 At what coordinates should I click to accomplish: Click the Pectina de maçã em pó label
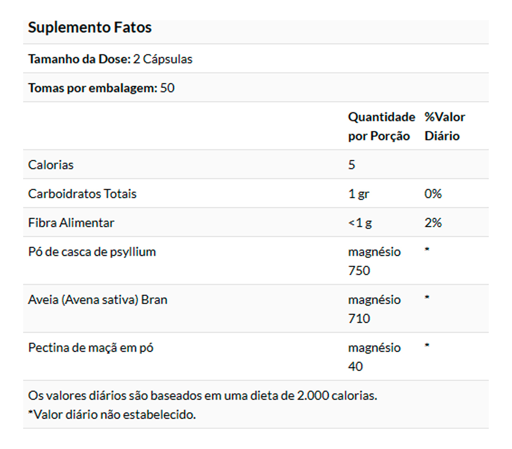[91, 347]
